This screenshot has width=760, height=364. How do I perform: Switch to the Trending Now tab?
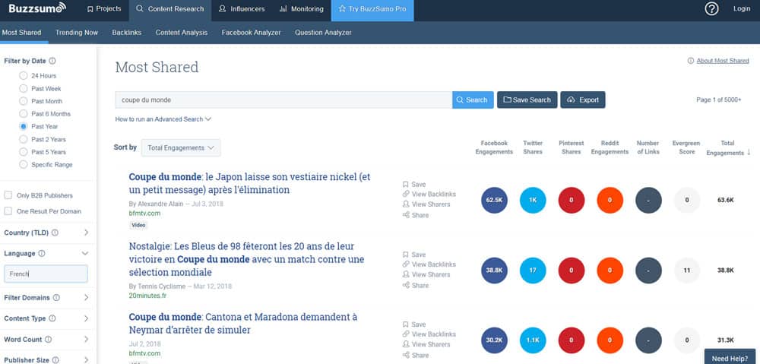(77, 33)
